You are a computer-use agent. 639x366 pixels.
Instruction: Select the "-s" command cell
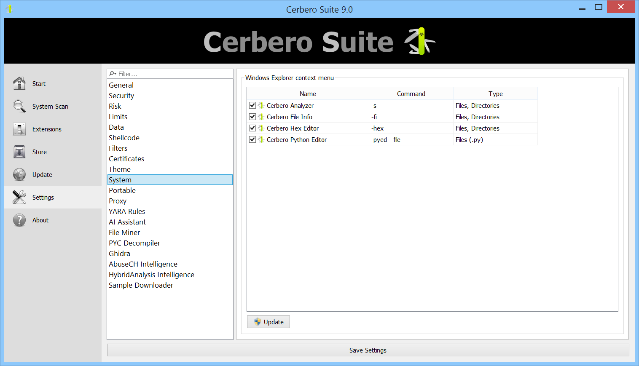(411, 105)
